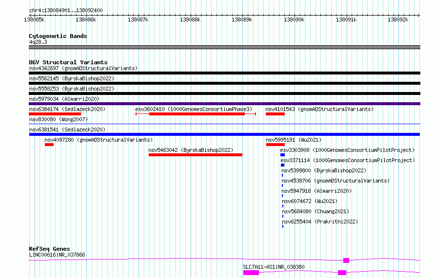Click the 138089k ruler tick label
The image size is (434, 278).
point(242,19)
